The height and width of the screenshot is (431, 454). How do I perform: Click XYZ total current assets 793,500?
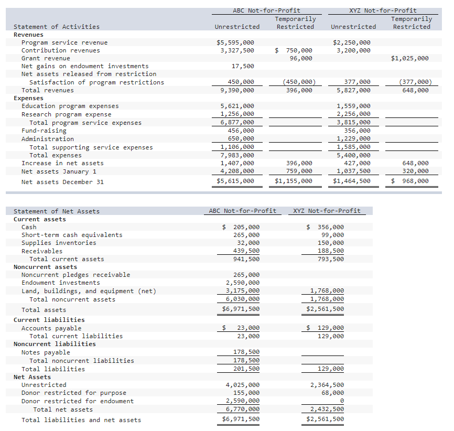(x=331, y=259)
